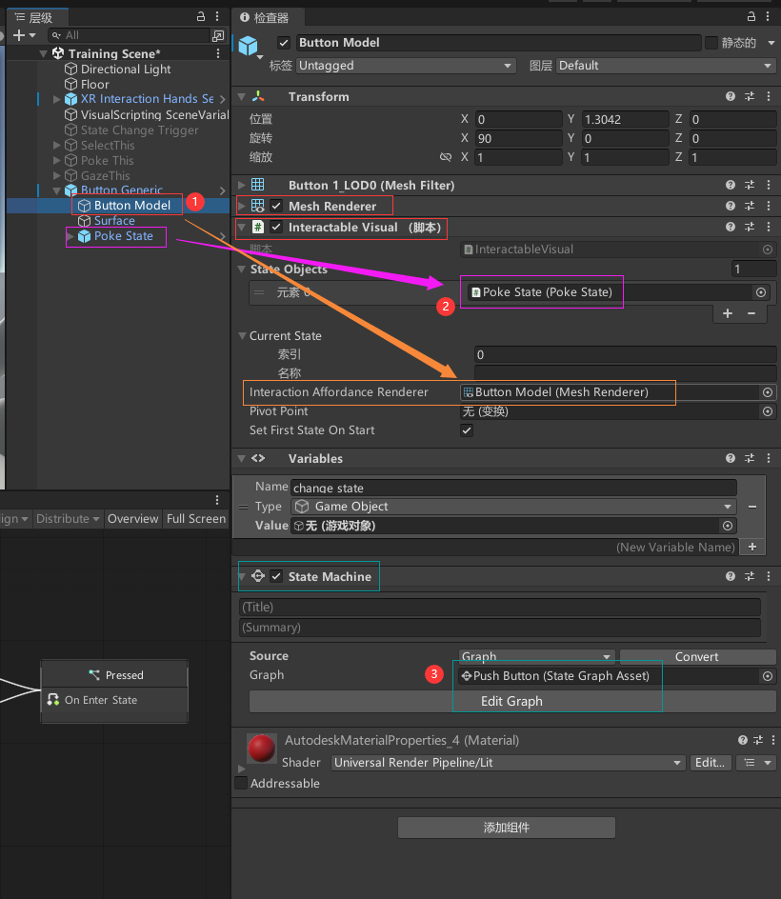The image size is (781, 899).
Task: Expand the Poke State tree item arrow
Action: [x=70, y=236]
